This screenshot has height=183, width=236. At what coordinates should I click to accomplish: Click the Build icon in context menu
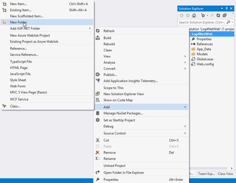[98, 38]
